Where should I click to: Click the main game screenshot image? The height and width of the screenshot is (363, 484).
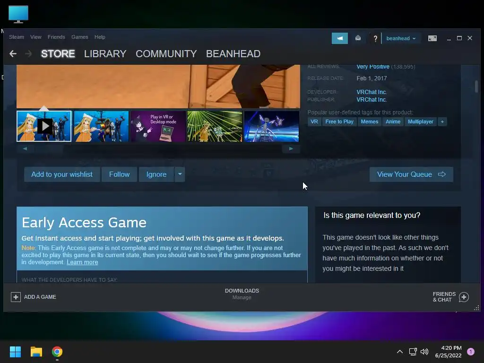tap(158, 86)
